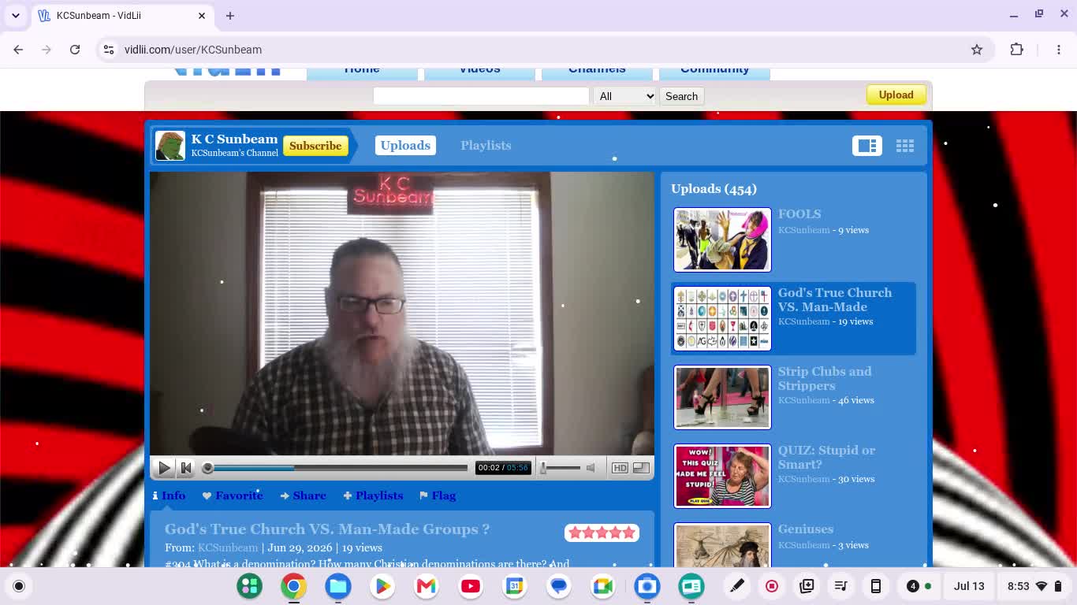Click the VidLii search input field
Image resolution: width=1077 pixels, height=605 pixels.
(x=481, y=96)
